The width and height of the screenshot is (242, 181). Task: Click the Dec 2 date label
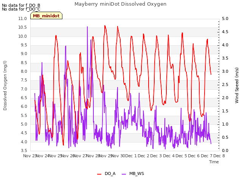click(144, 156)
